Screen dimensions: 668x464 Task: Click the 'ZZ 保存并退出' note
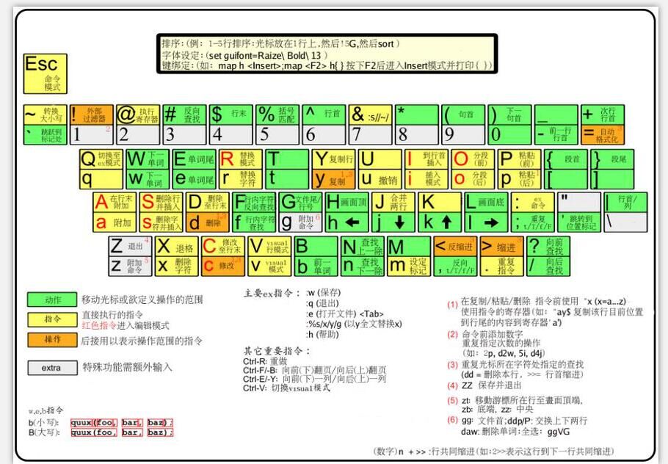click(x=492, y=385)
